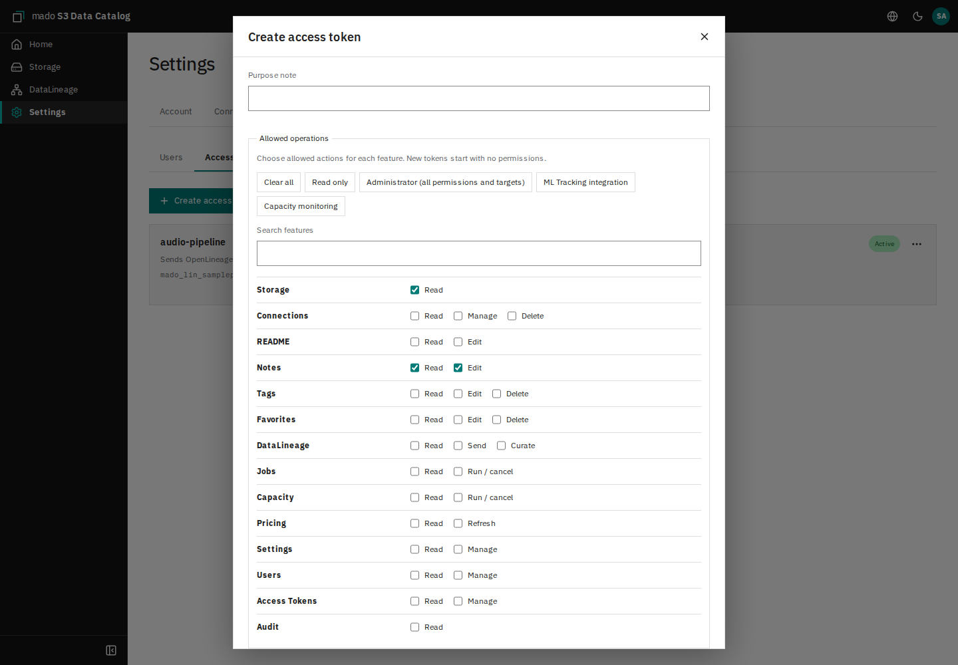Check Jobs Read checkbox
The image size is (958, 665).
[x=414, y=471]
